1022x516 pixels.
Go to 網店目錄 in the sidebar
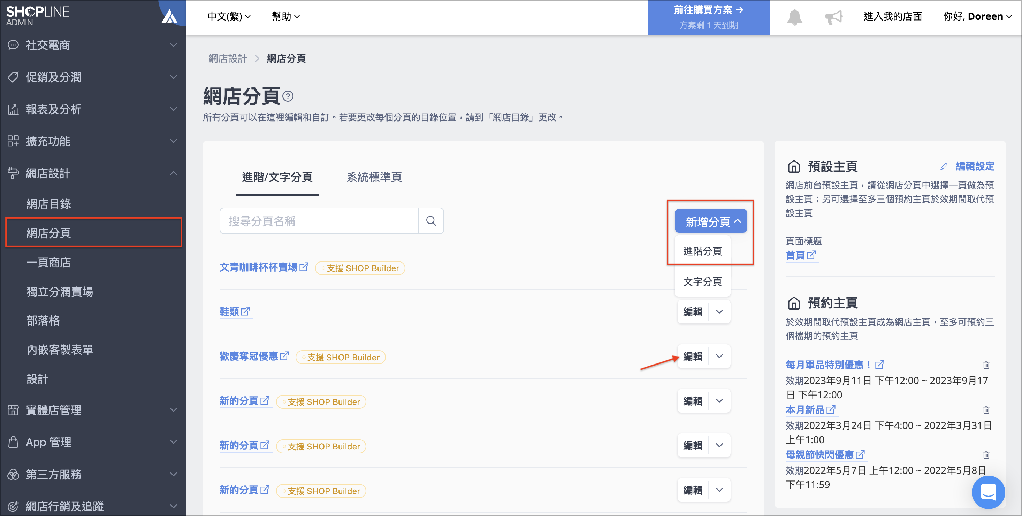pos(48,204)
